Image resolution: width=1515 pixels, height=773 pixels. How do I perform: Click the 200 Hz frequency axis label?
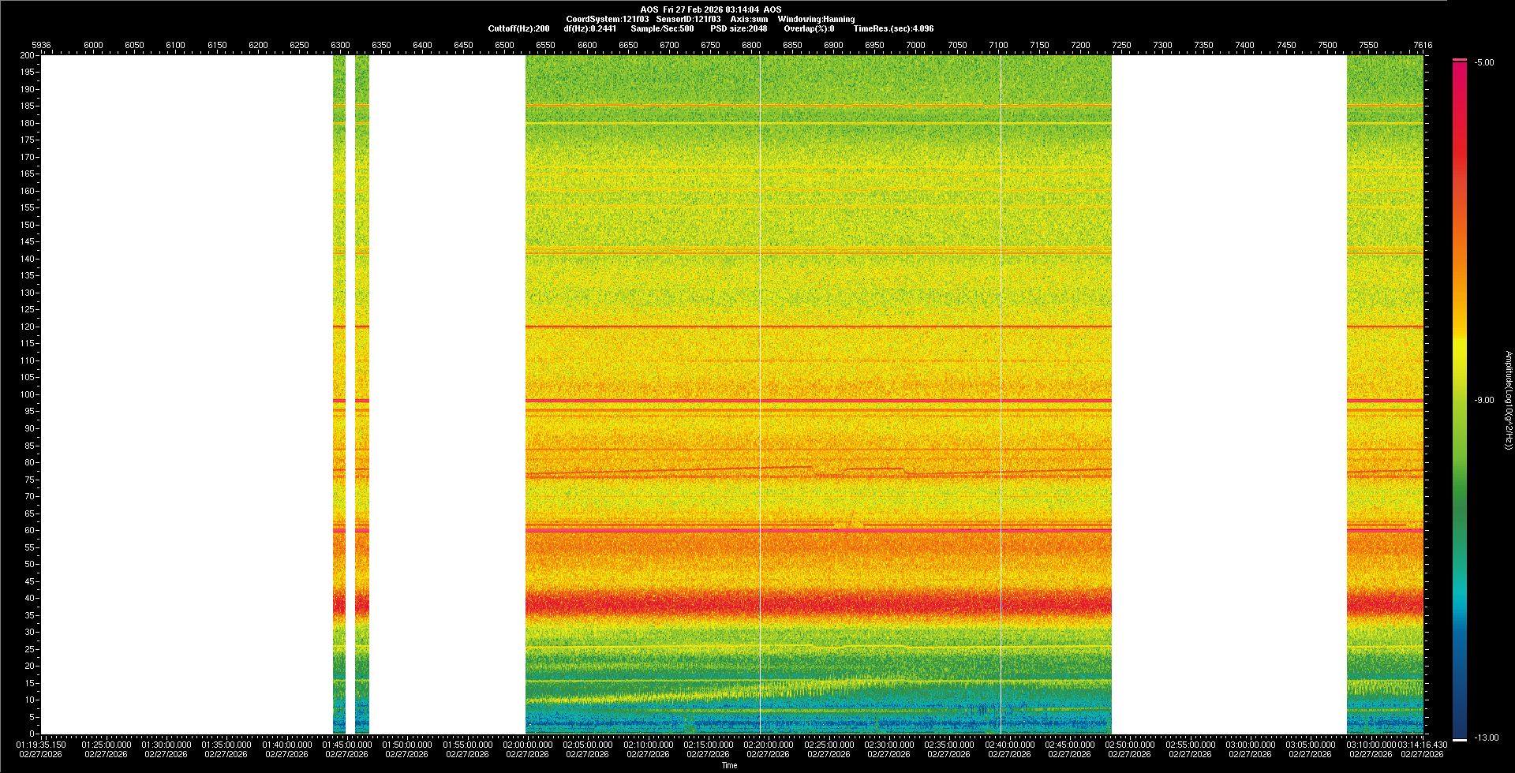[x=27, y=56]
